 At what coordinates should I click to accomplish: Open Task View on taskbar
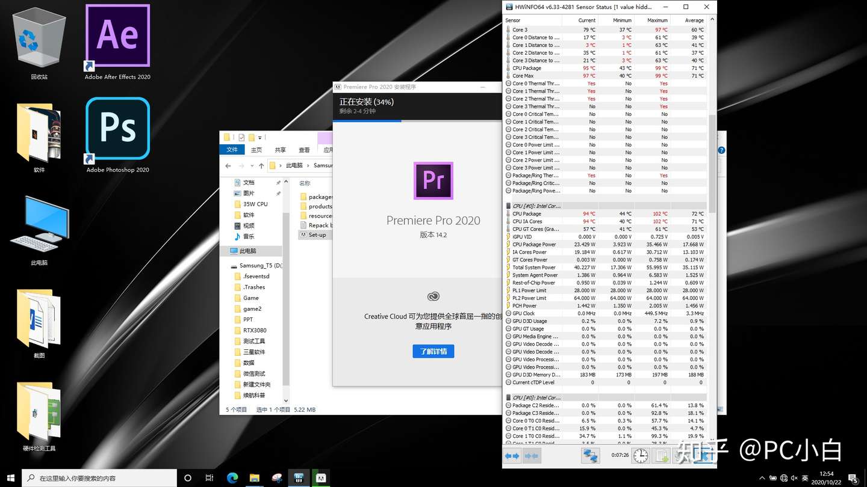(x=210, y=478)
